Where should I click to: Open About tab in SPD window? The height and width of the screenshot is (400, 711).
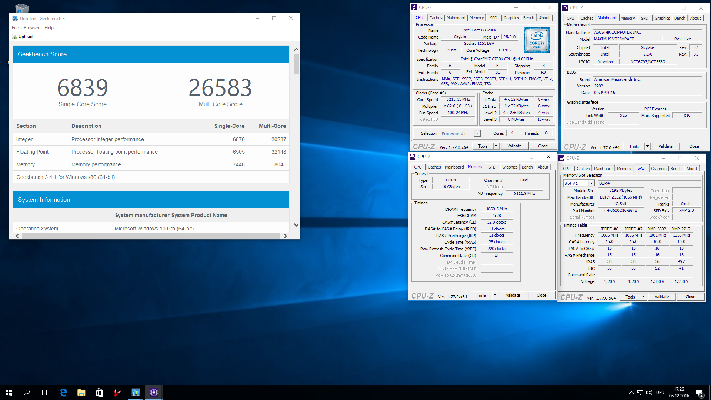(692, 169)
